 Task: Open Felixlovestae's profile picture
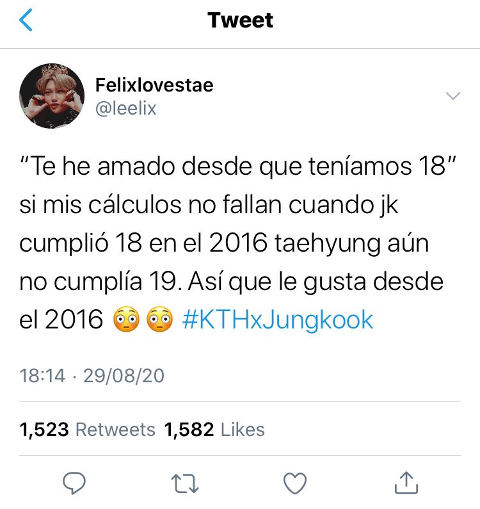[52, 96]
